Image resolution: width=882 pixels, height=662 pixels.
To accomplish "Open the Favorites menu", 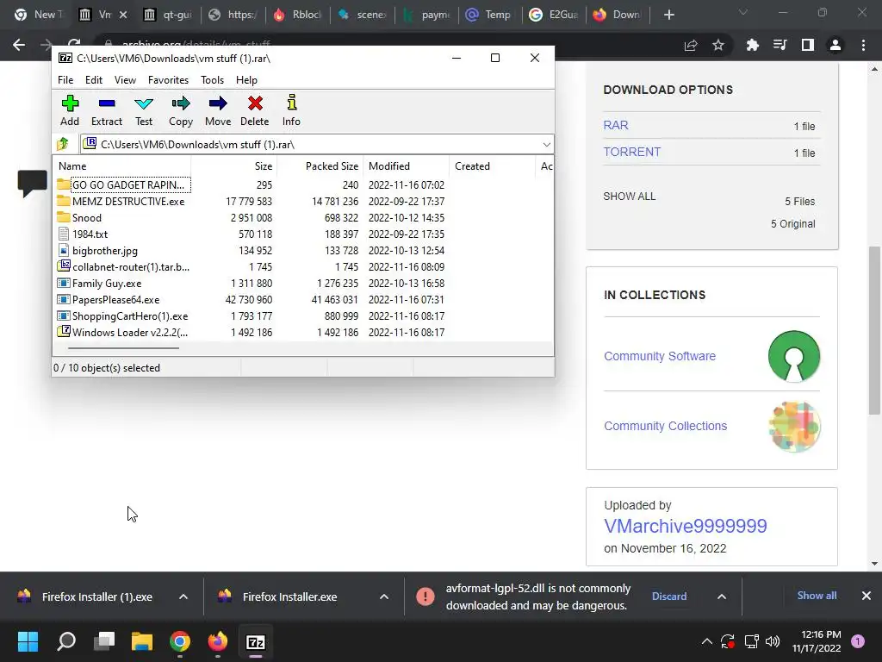I will click(x=168, y=80).
